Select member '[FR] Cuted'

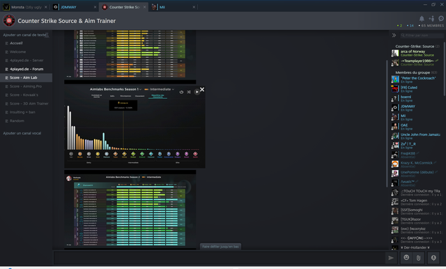pyautogui.click(x=417, y=89)
